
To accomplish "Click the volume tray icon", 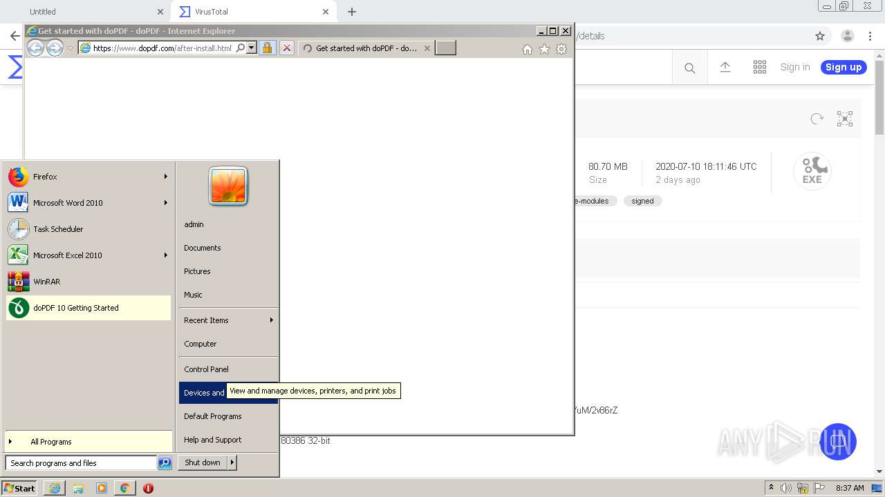I will coord(786,488).
